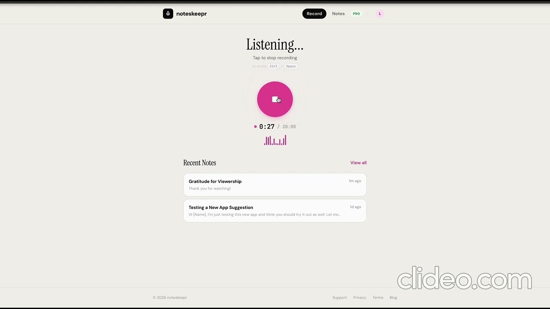Open the L account avatar

[380, 13]
